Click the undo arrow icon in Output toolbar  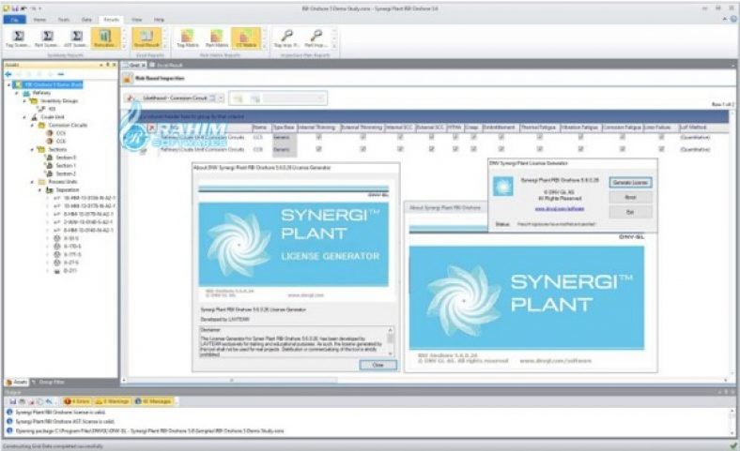[x=49, y=401]
